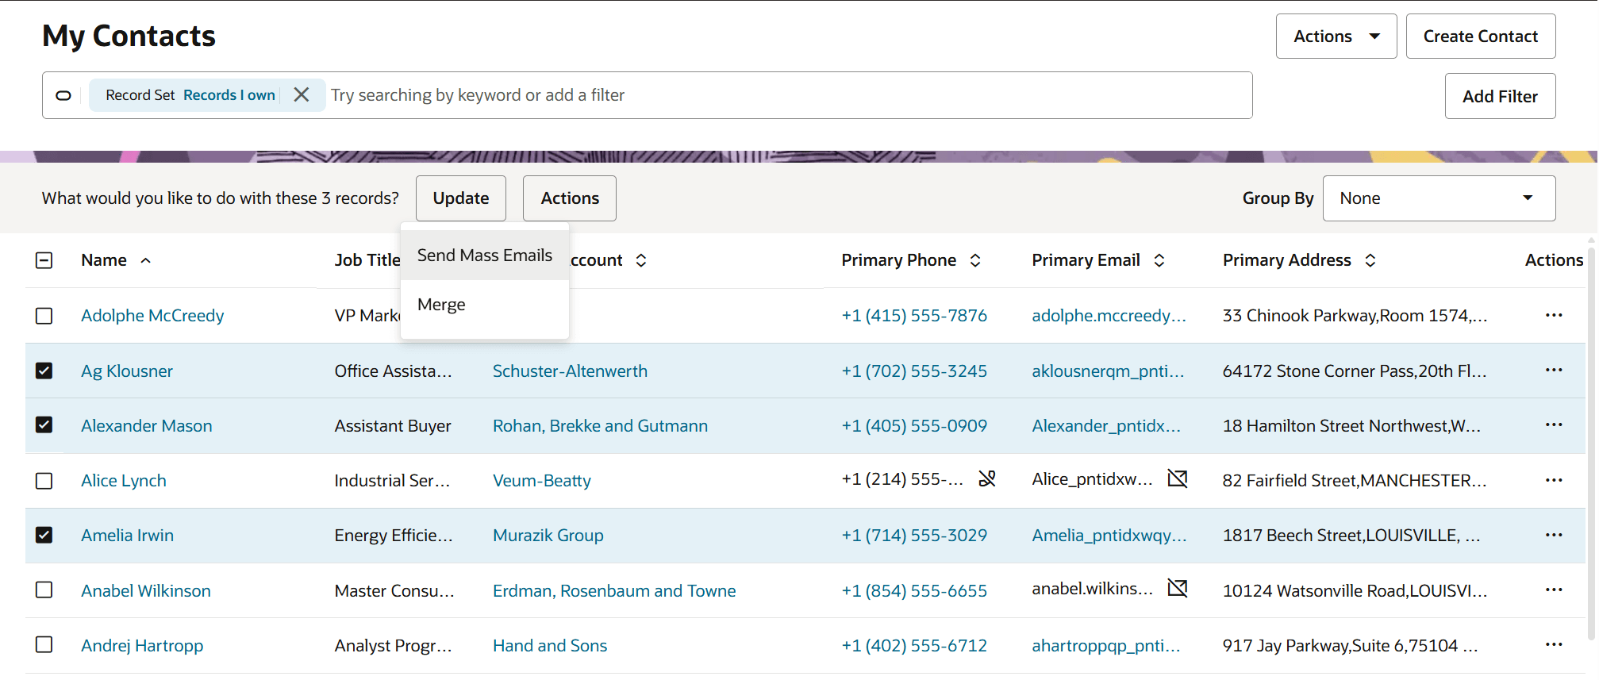Uncheck the Ag Klousner row checkbox
The image size is (1599, 680).
[x=44, y=371]
